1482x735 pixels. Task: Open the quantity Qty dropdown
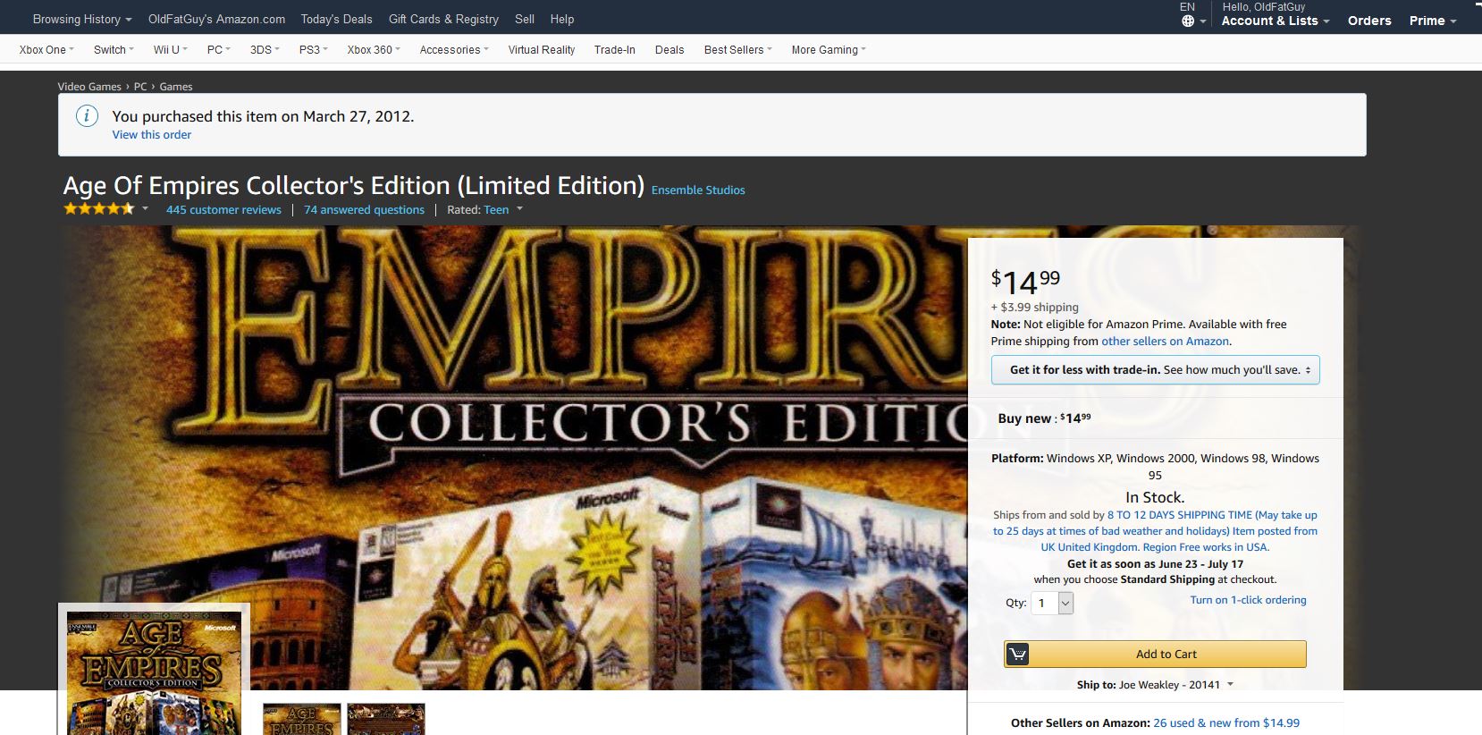tap(1052, 604)
